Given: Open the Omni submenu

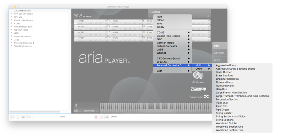Looking at the screenshot, I should coord(202,69).
